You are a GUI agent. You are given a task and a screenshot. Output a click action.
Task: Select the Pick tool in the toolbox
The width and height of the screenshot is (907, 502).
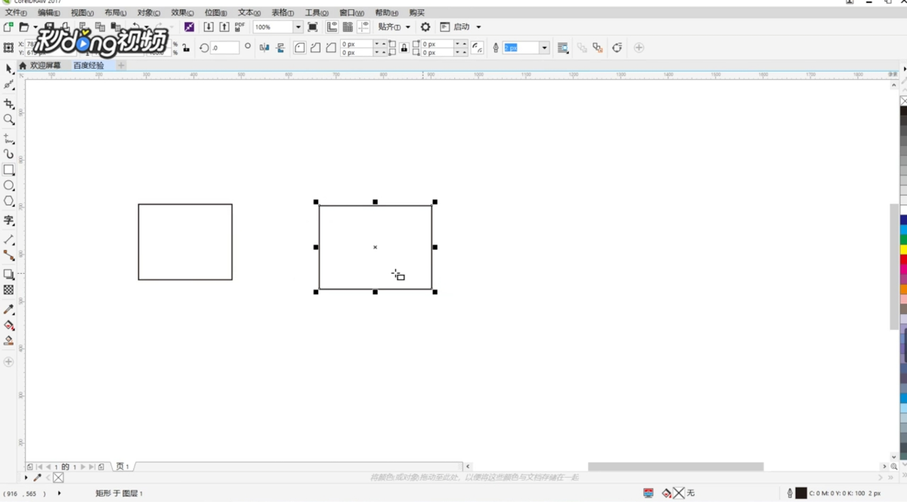8,69
